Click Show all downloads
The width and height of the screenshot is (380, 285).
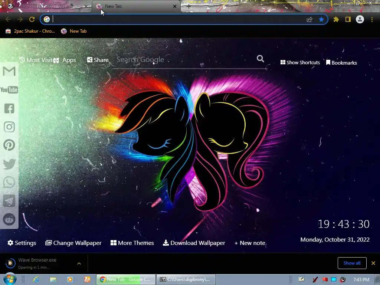point(352,263)
